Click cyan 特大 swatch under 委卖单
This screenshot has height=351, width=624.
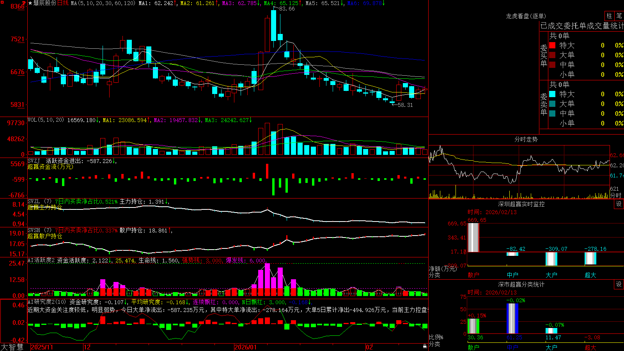(x=552, y=94)
